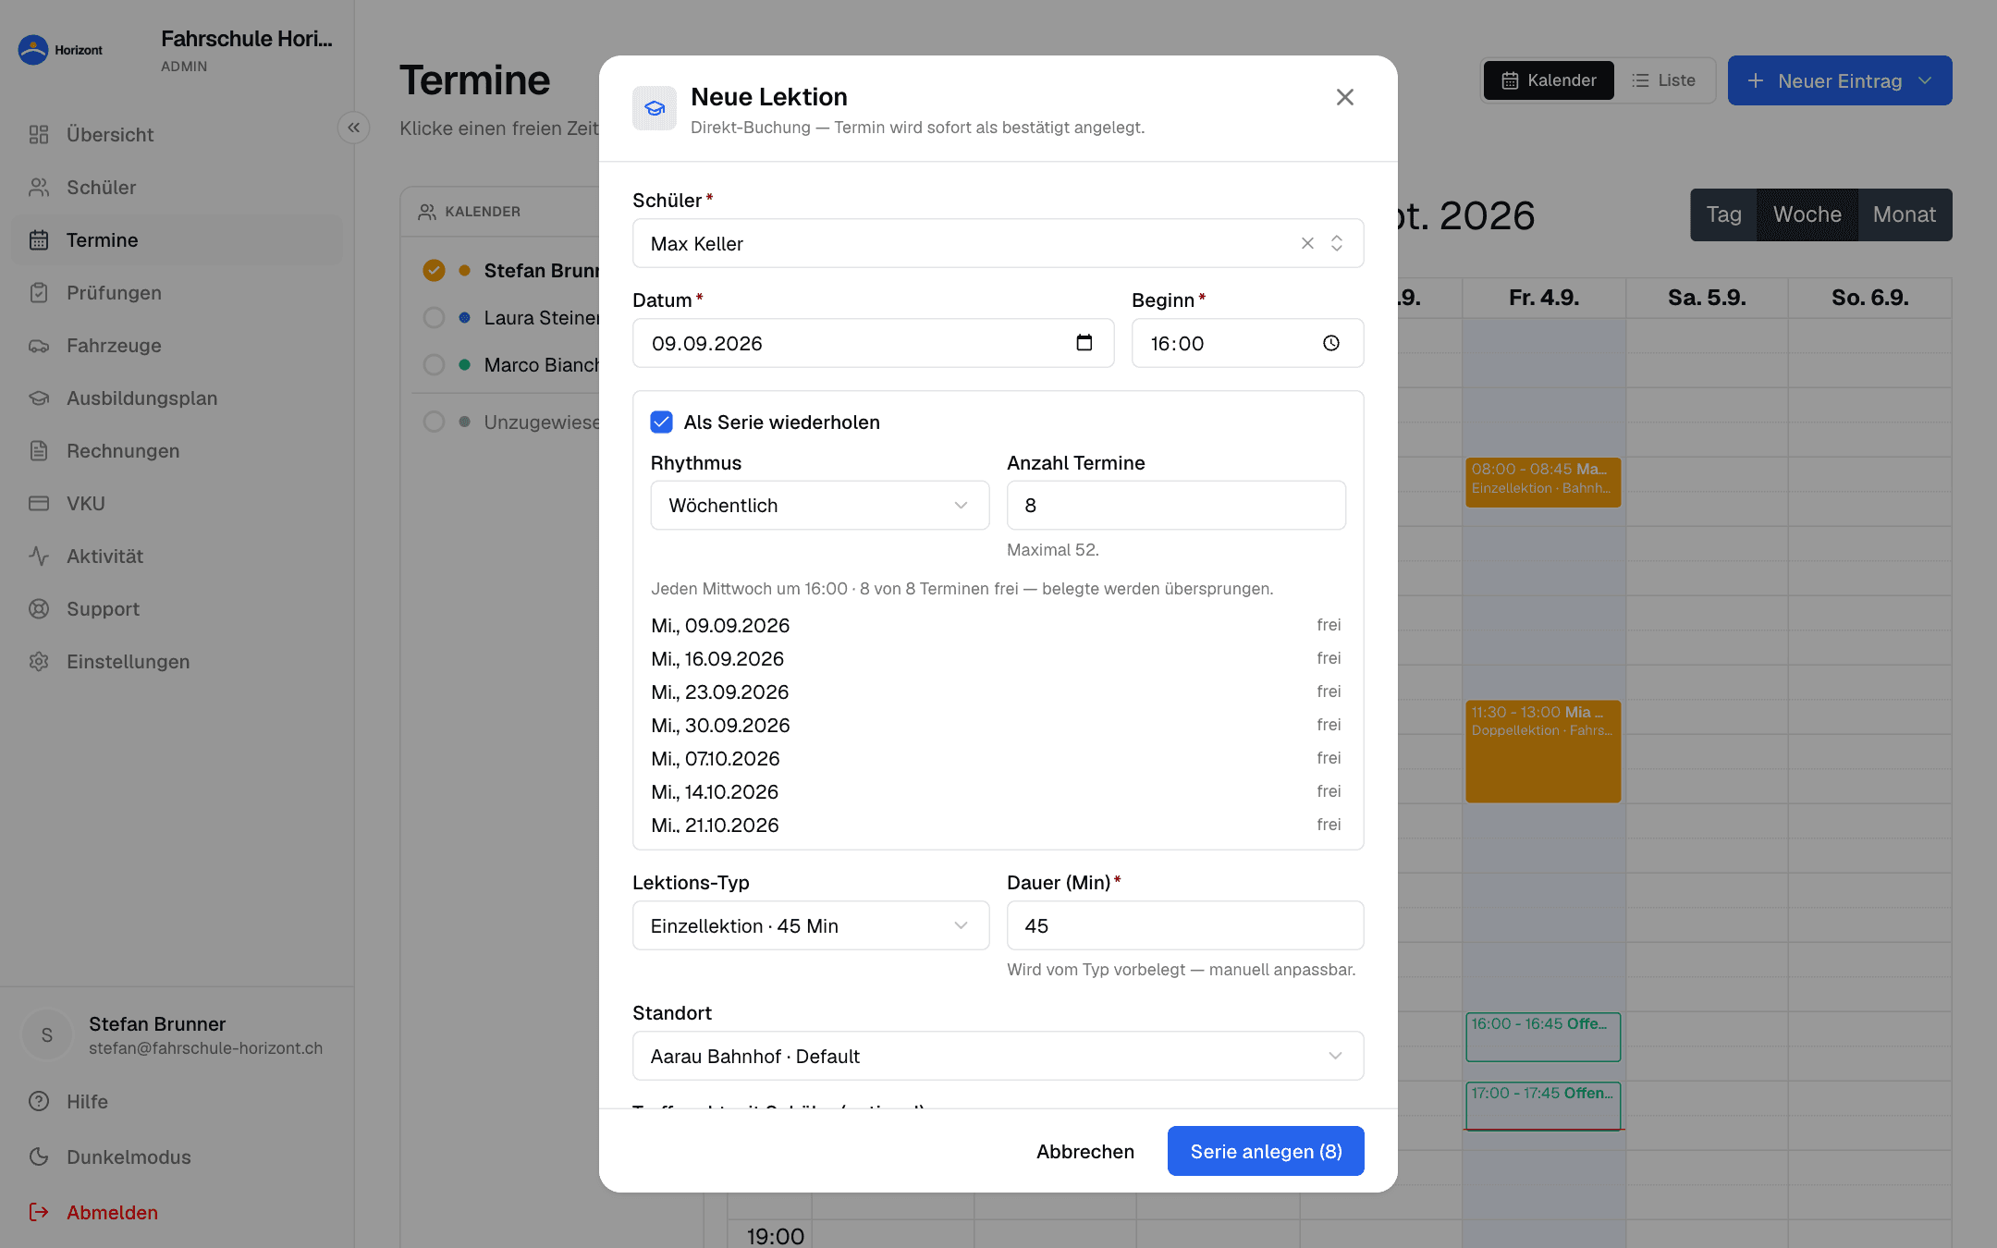Open the calendar picker icon in Datum field

[1084, 343]
